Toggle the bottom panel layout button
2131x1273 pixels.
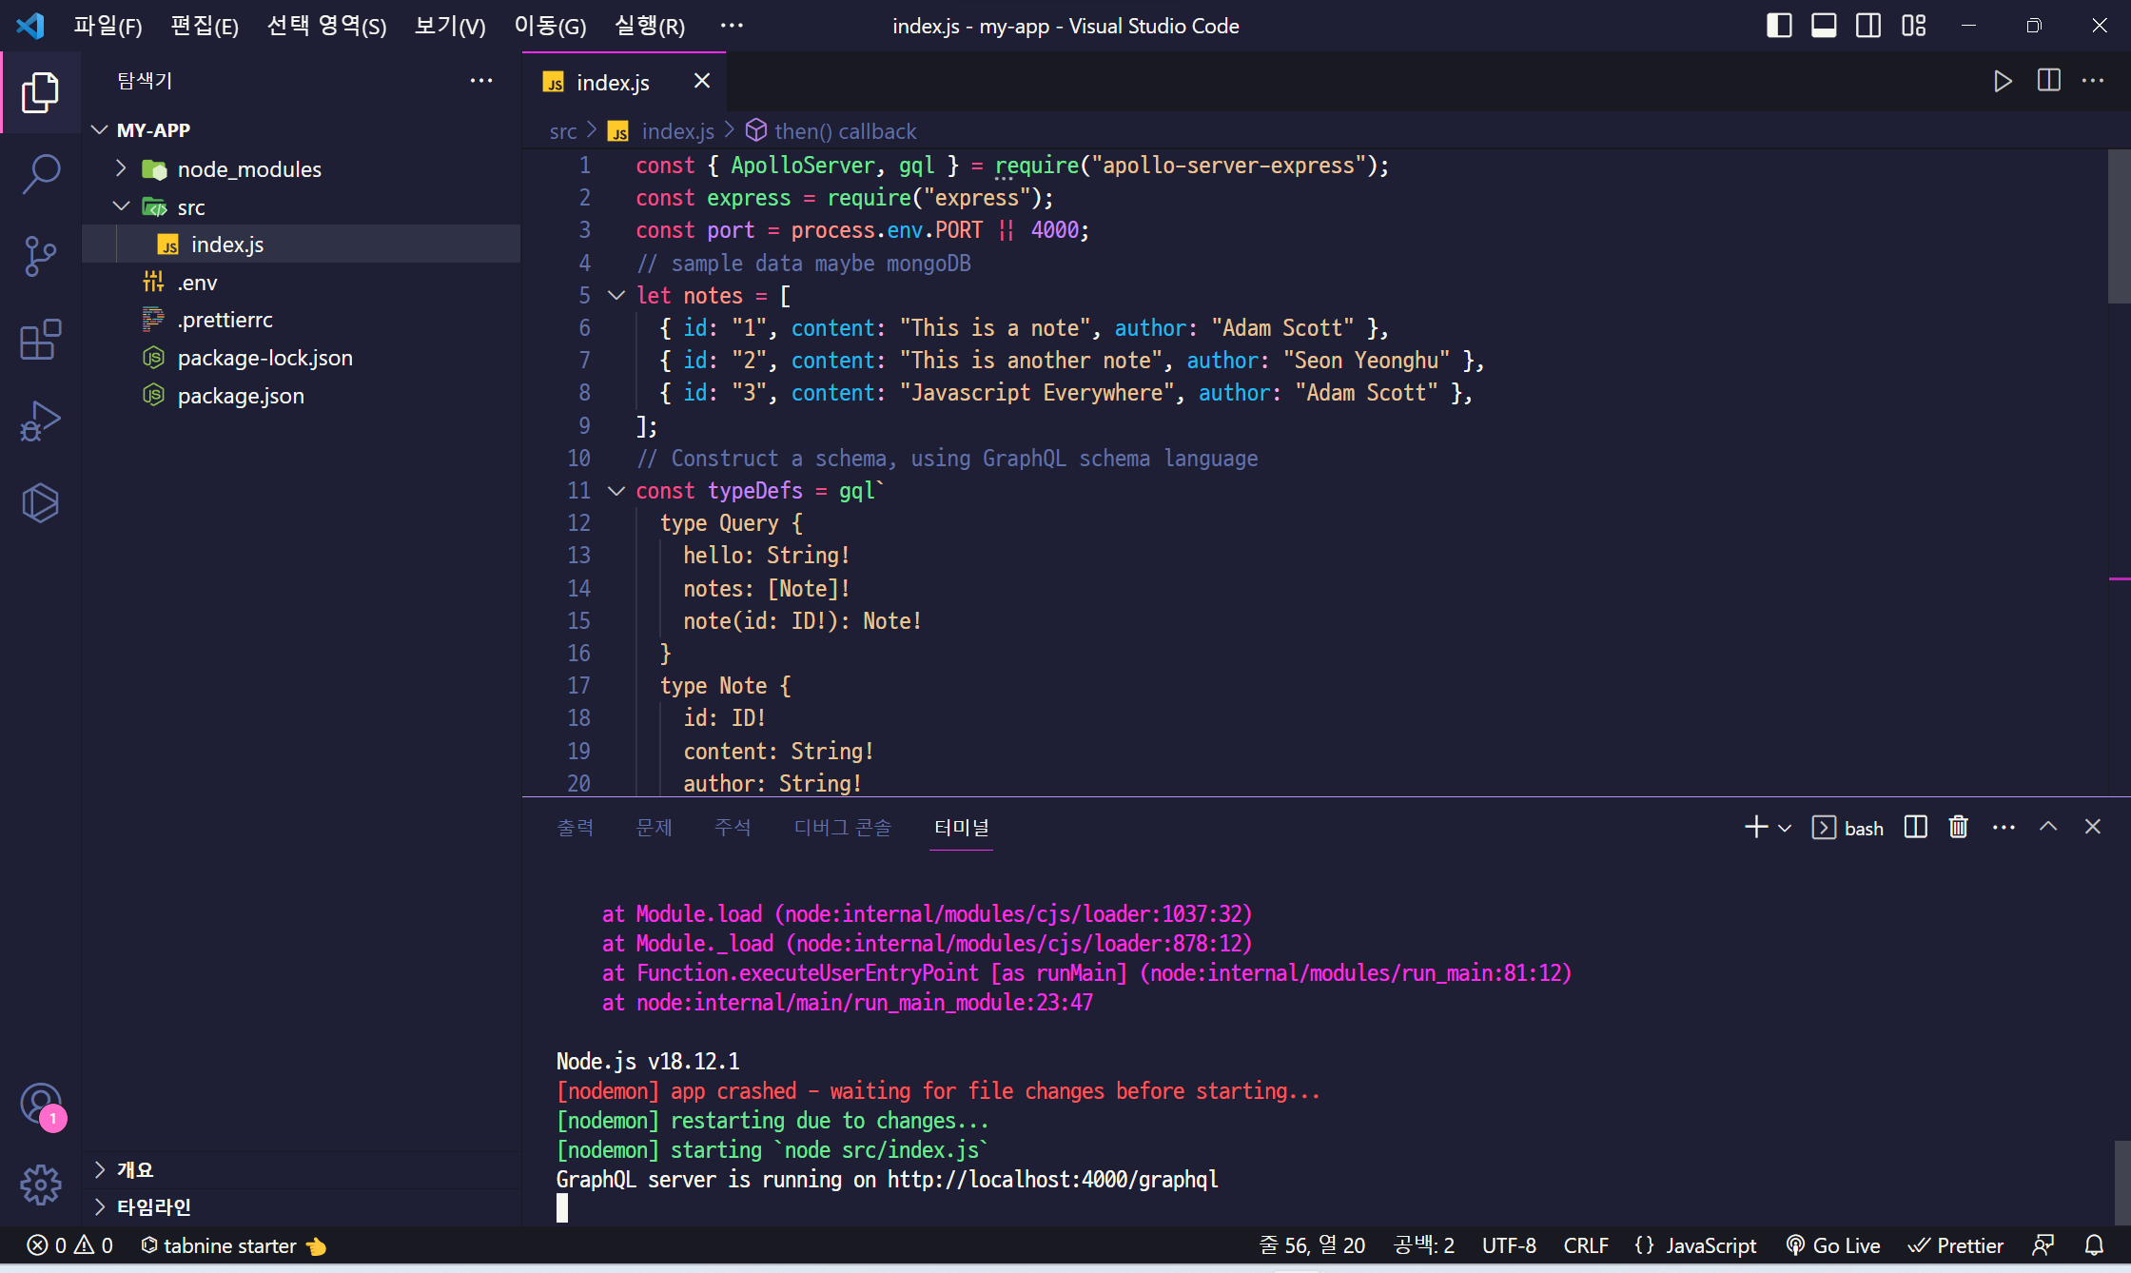pos(1824,26)
